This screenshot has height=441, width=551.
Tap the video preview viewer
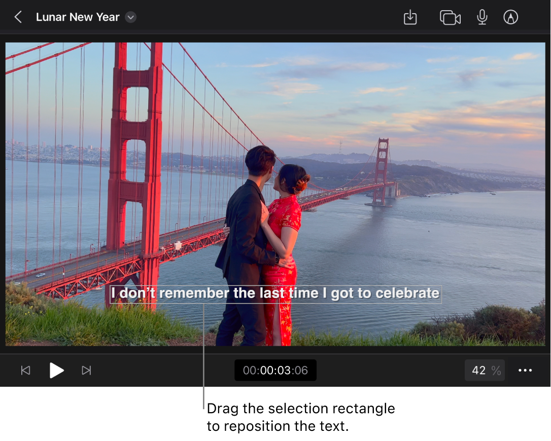coord(275,152)
